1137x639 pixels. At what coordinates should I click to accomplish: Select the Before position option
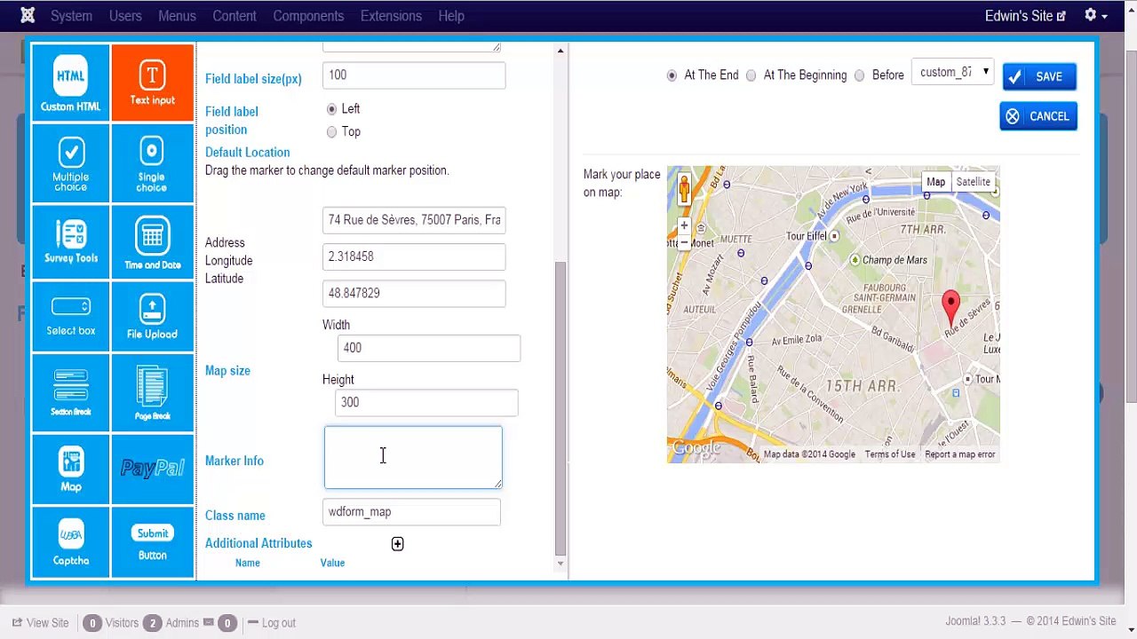[859, 75]
